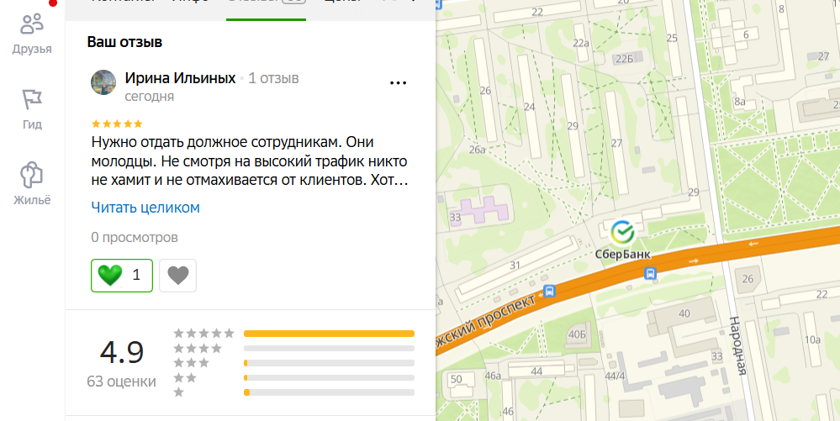The width and height of the screenshot is (840, 421).
Task: Select building 25 on the map
Action: 672,38
